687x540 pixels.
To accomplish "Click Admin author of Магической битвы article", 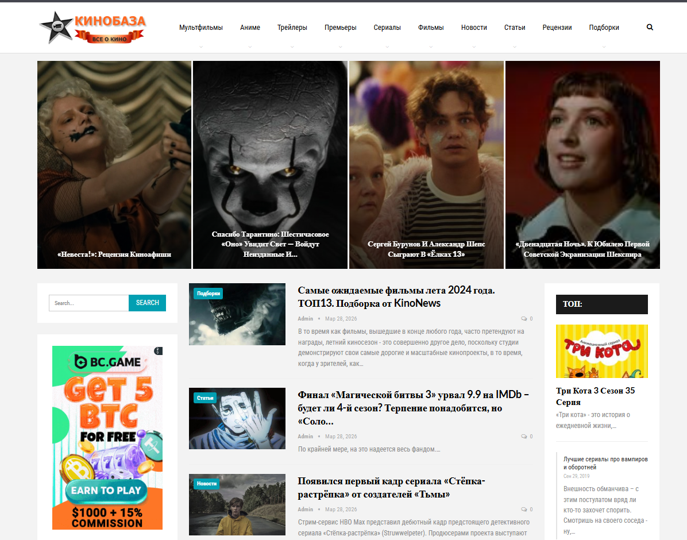I will click(306, 437).
